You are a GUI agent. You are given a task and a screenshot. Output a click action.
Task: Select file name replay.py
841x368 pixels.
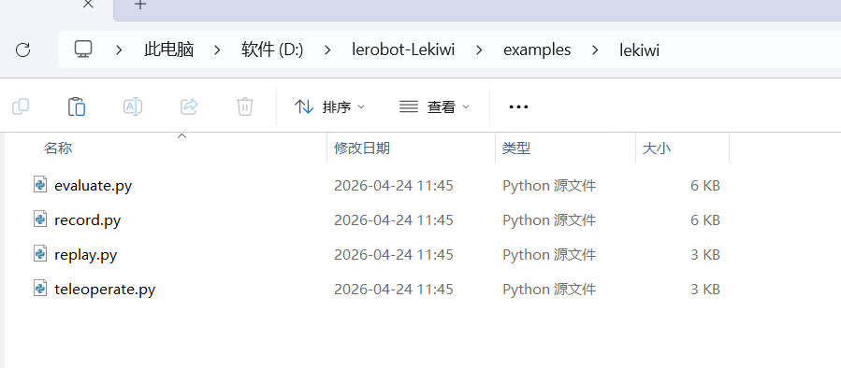(86, 254)
